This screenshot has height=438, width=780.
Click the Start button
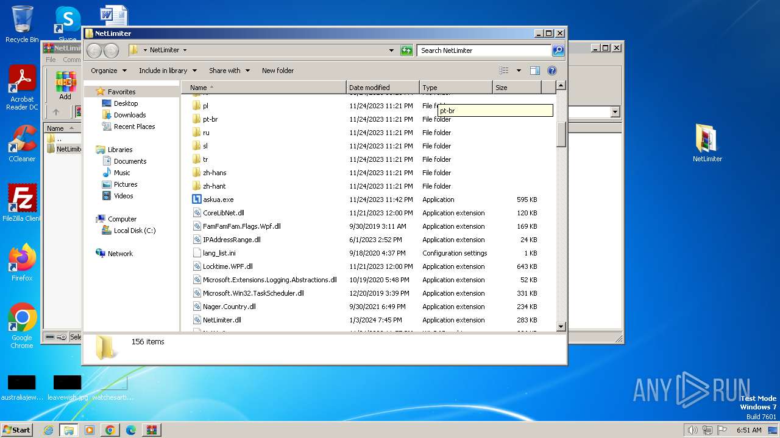pos(17,430)
